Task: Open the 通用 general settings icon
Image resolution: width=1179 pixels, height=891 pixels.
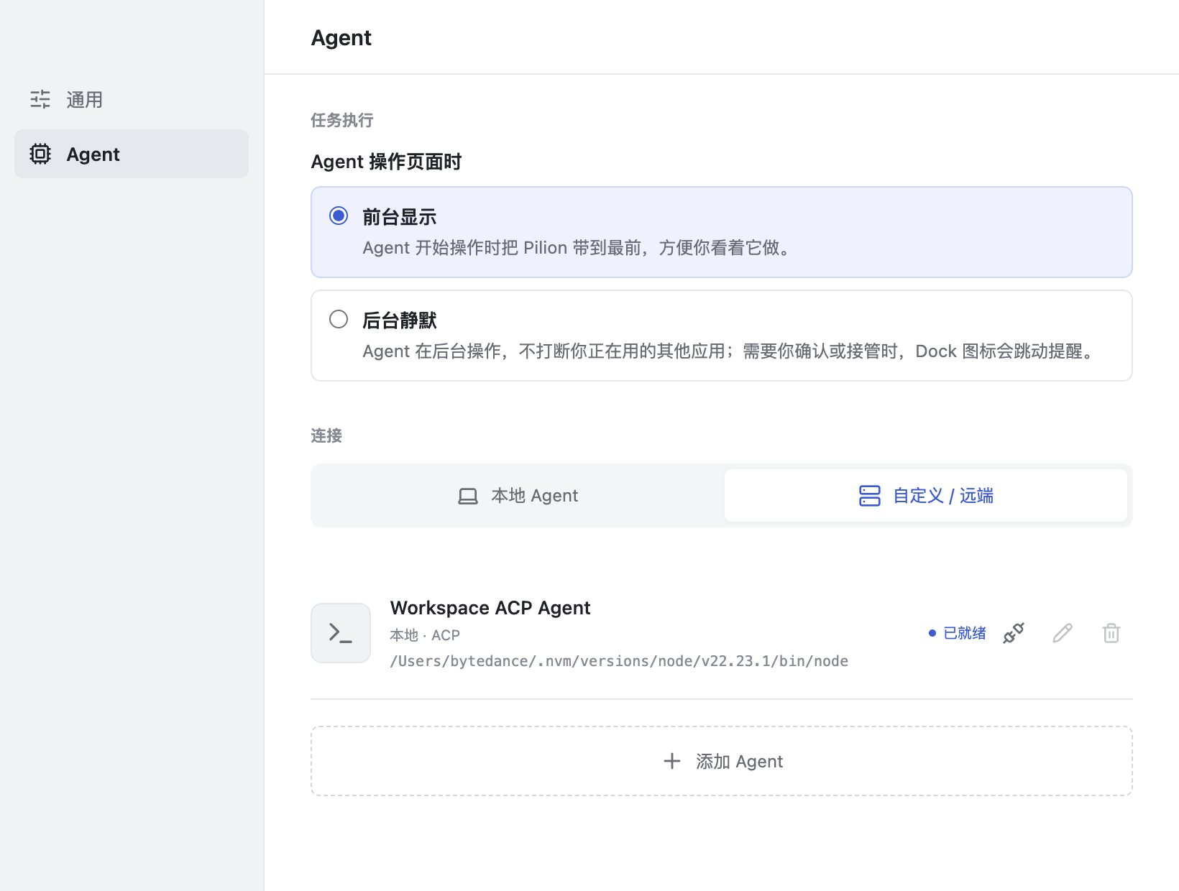Action: pos(40,99)
